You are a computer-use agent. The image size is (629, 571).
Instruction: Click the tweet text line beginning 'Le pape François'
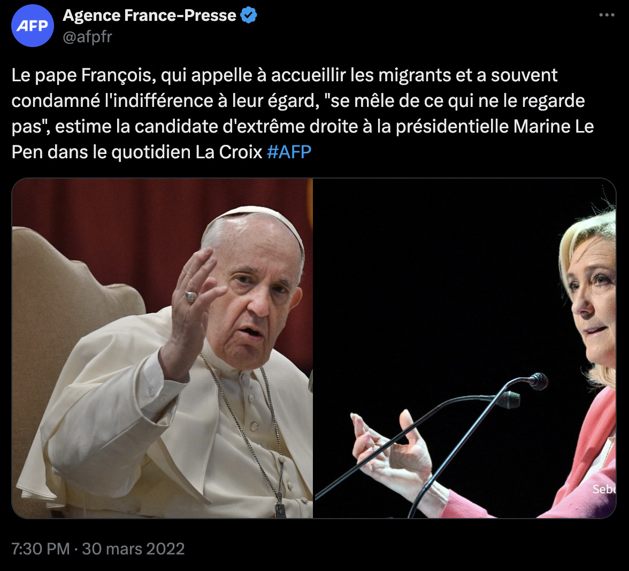[285, 75]
